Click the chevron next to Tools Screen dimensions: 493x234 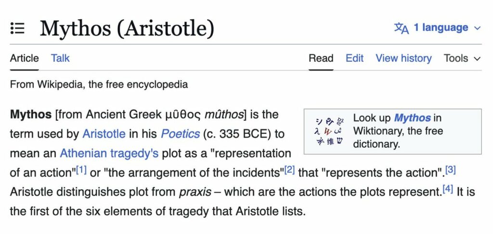click(478, 58)
